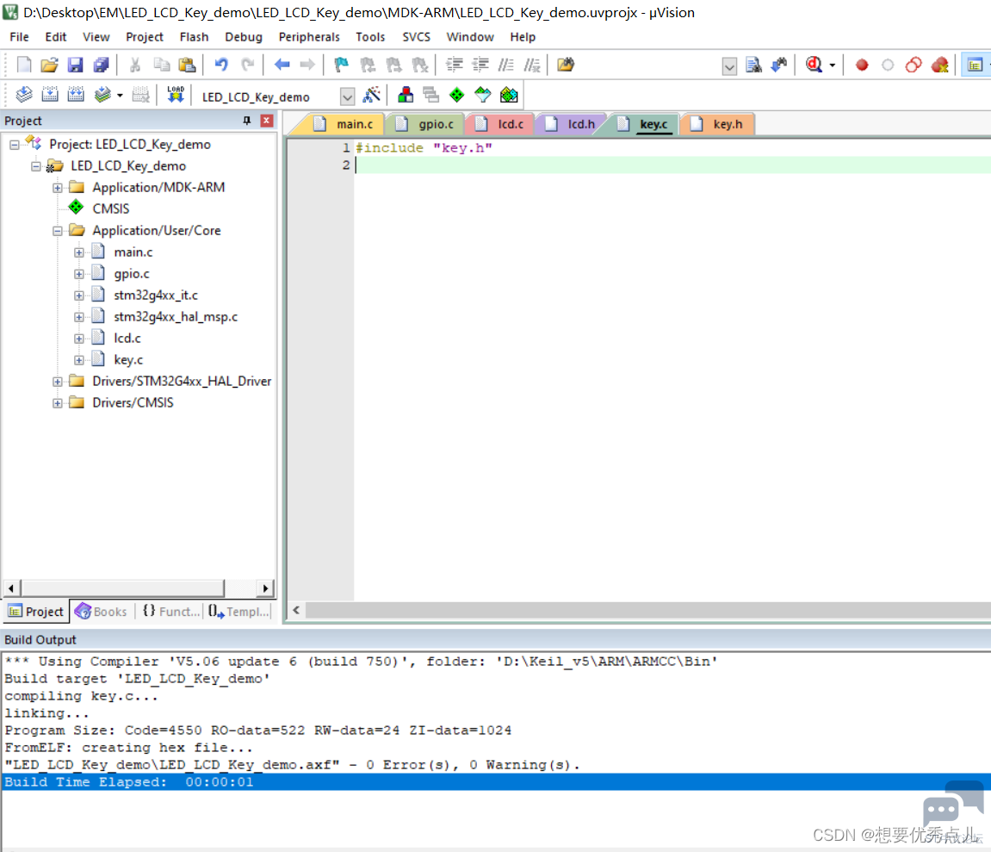Undo the last edit
The width and height of the screenshot is (991, 852).
(x=221, y=65)
